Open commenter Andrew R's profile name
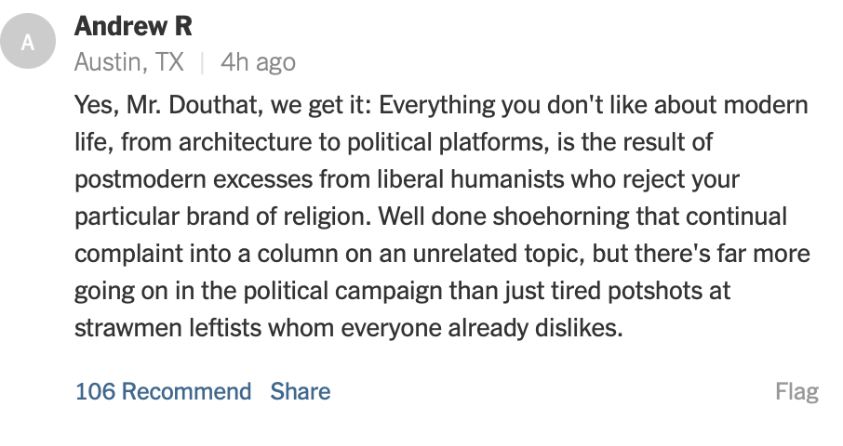The width and height of the screenshot is (843, 446). [x=133, y=26]
